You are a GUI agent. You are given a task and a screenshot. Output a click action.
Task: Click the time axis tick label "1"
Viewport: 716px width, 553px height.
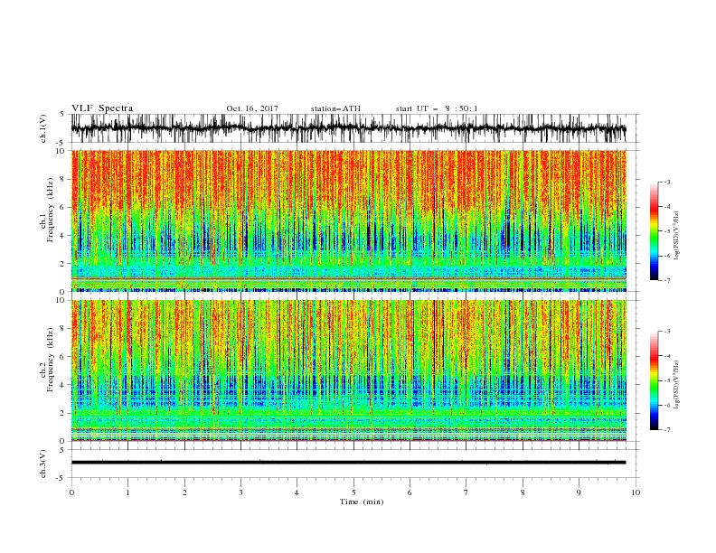[127, 492]
